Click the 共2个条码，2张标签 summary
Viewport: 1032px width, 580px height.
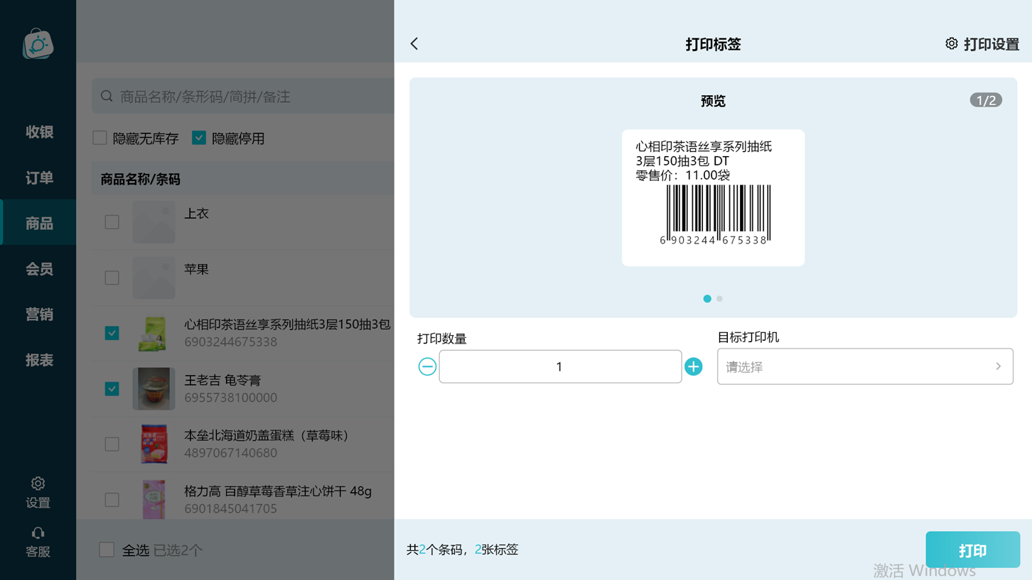tap(463, 549)
